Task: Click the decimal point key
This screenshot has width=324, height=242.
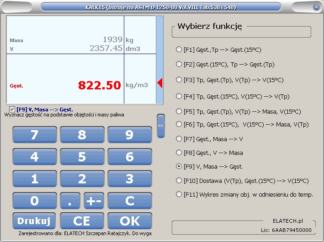Action: (70, 201)
